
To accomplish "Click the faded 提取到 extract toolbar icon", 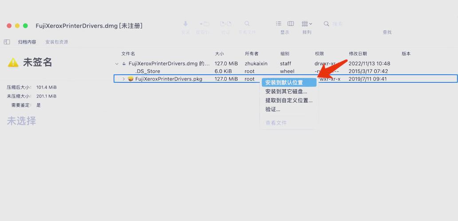I will [x=205, y=24].
